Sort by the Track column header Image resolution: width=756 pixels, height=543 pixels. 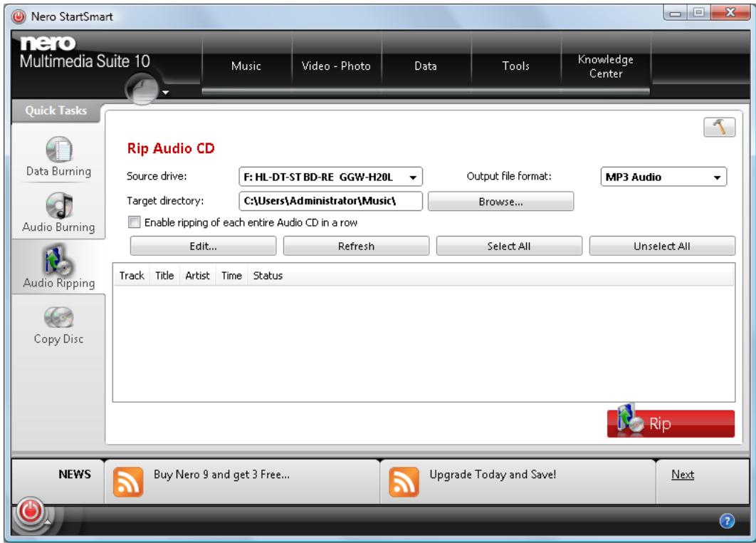132,276
